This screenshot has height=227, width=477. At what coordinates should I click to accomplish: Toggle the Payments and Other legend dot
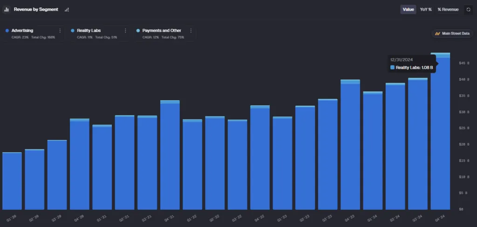[138, 31]
